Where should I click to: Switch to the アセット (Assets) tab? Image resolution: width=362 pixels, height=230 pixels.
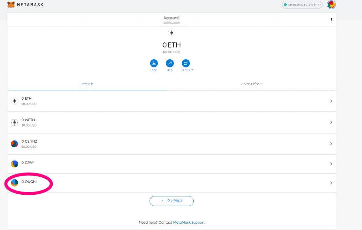(87, 84)
